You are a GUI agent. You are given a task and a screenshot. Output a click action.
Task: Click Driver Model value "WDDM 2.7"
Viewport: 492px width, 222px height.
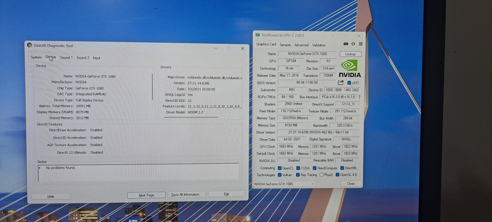click(195, 112)
